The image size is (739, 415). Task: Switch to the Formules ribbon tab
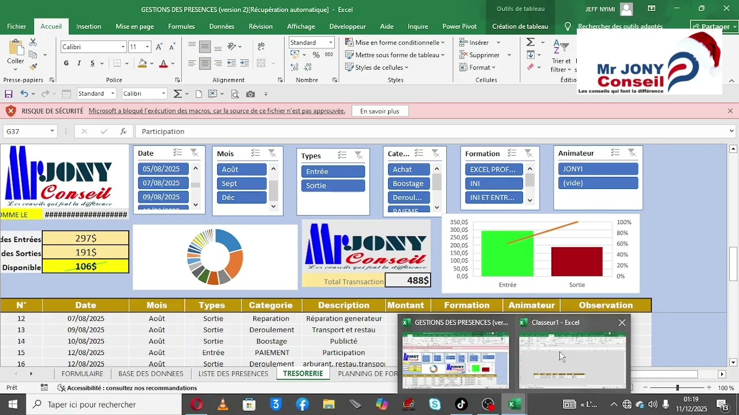[181, 27]
